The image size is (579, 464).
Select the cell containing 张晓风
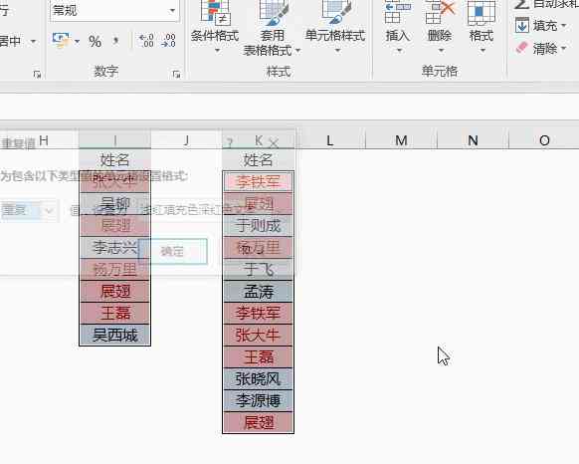[x=258, y=379]
